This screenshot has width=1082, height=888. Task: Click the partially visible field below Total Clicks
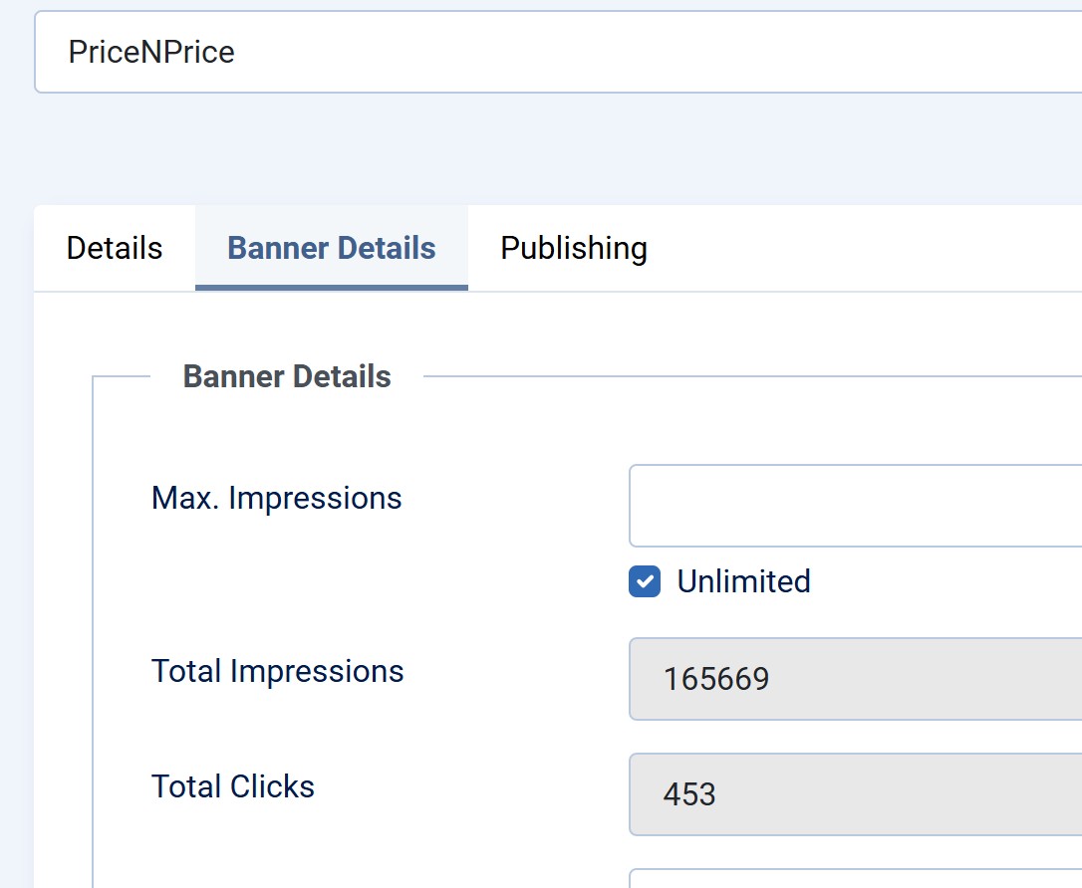tap(855, 878)
